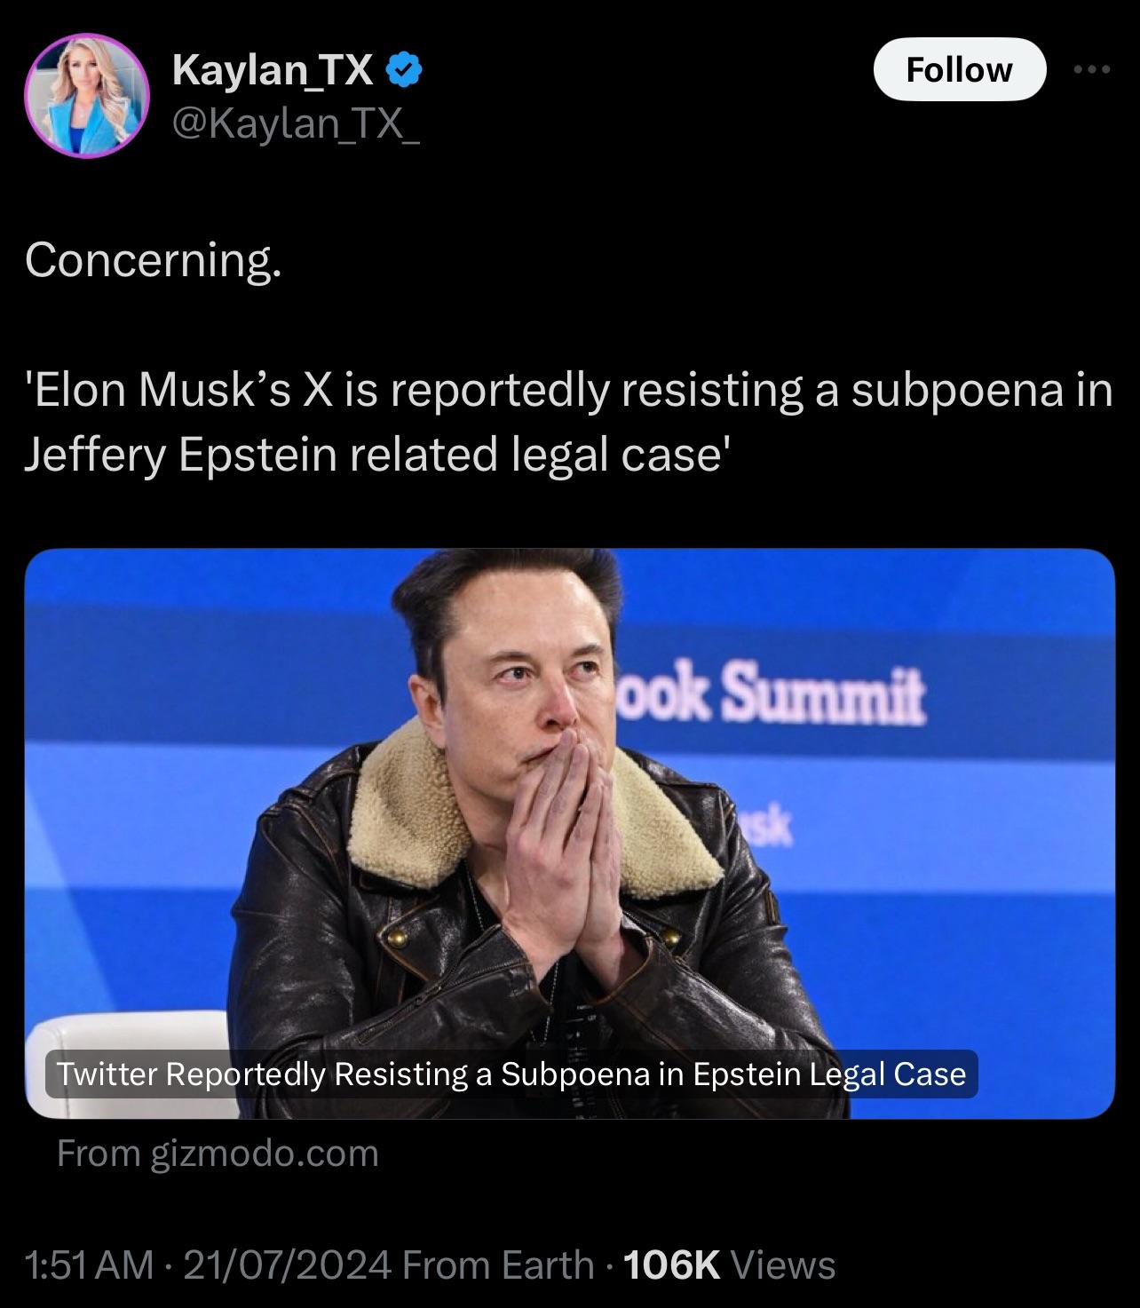Open the Kaylan_TX display name
Screen dimensions: 1140x1308
tap(273, 69)
